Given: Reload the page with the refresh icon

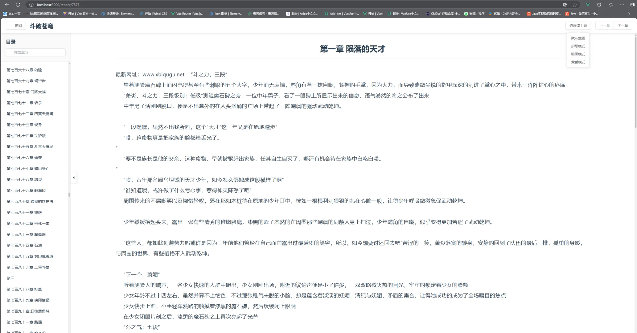Looking at the screenshot, I should point(18,5).
